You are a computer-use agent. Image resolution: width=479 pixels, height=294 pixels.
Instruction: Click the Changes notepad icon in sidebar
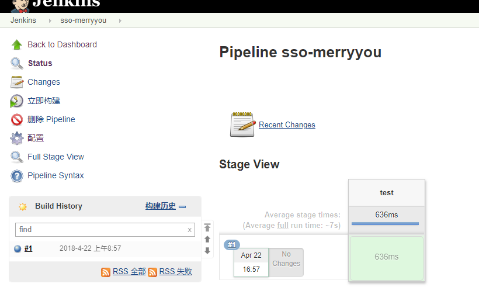point(17,82)
